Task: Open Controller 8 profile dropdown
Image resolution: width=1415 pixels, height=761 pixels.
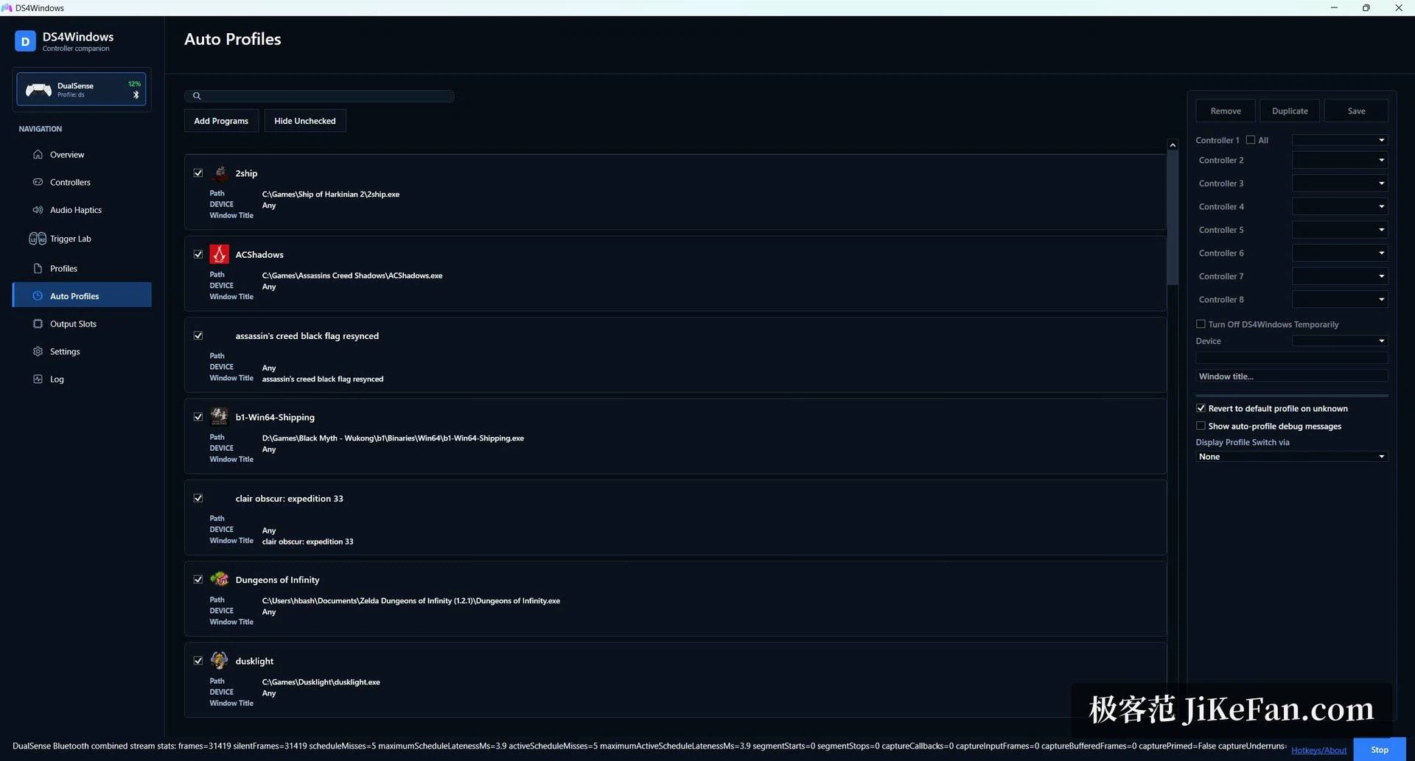Action: pos(1340,299)
